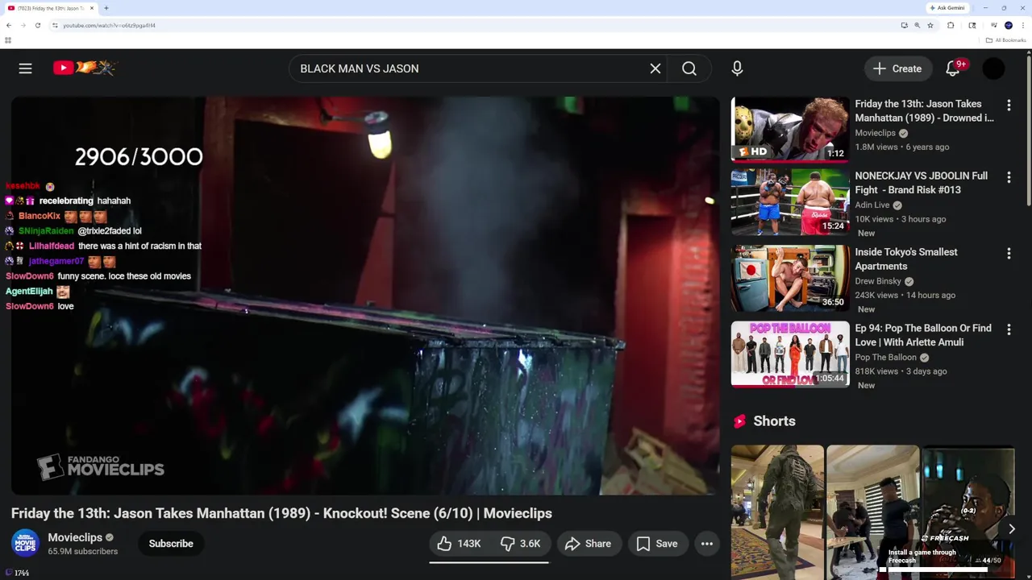Save video to a playlist

[657, 544]
